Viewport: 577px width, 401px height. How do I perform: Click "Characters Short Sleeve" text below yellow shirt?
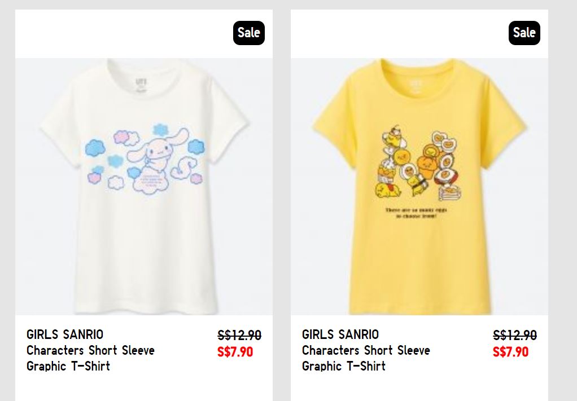[x=366, y=350]
